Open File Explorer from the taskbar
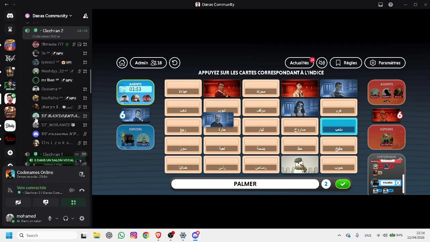 point(96,236)
